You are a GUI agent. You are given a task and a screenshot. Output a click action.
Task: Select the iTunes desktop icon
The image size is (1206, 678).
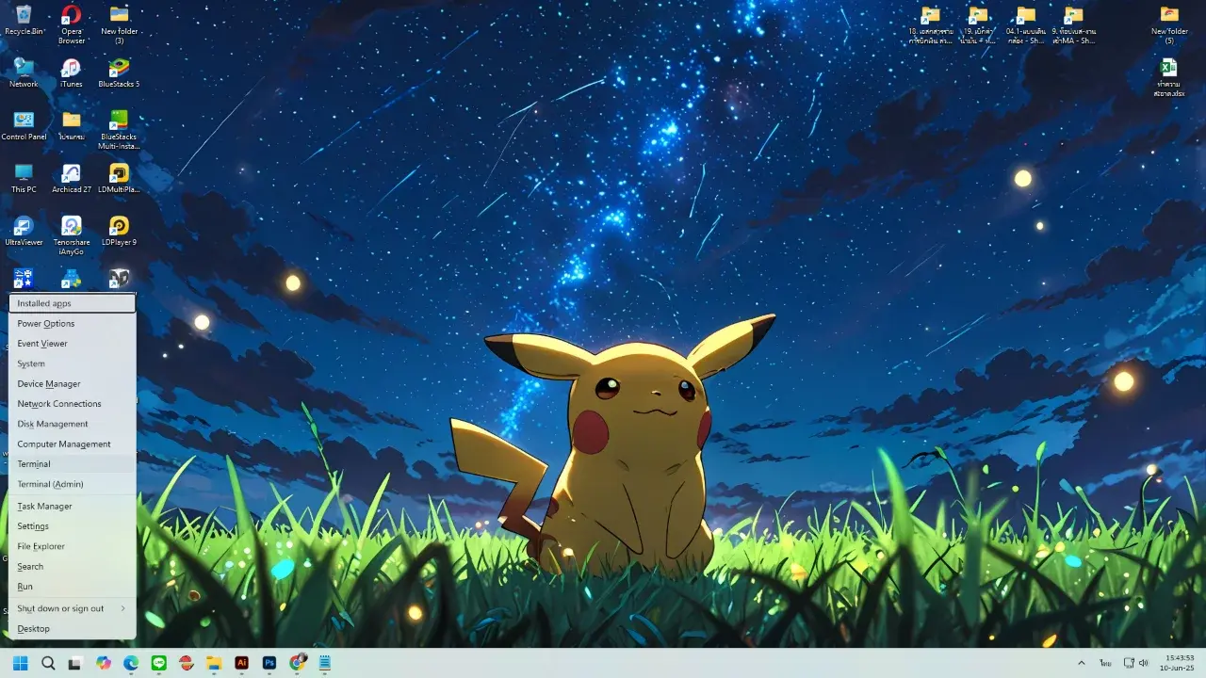tap(72, 73)
